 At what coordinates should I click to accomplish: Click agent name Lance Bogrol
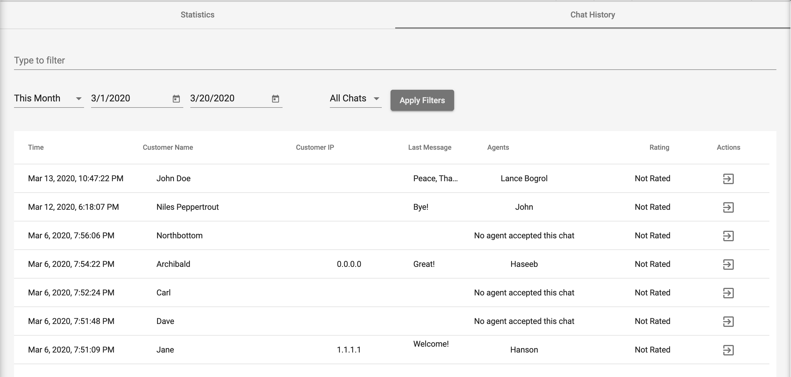coord(524,178)
